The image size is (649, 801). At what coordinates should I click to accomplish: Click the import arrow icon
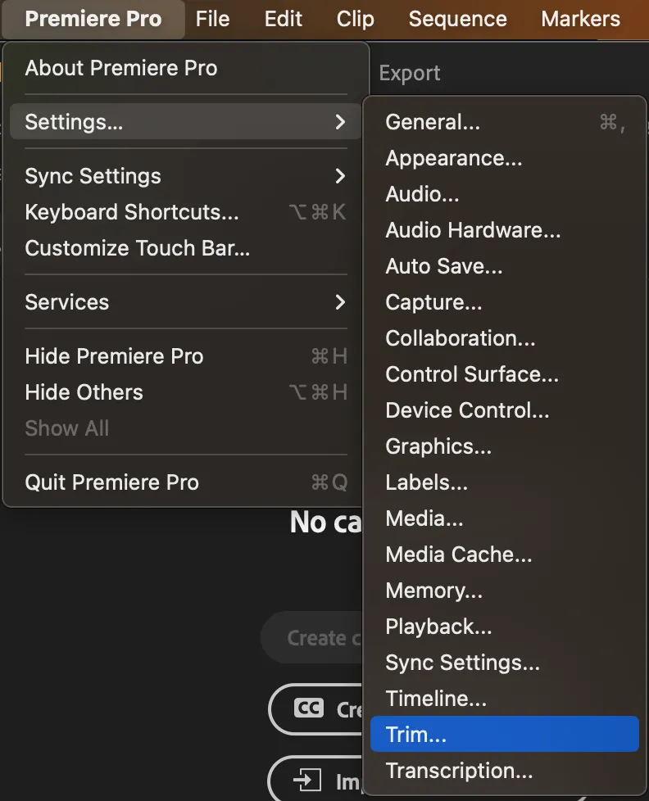point(307,781)
